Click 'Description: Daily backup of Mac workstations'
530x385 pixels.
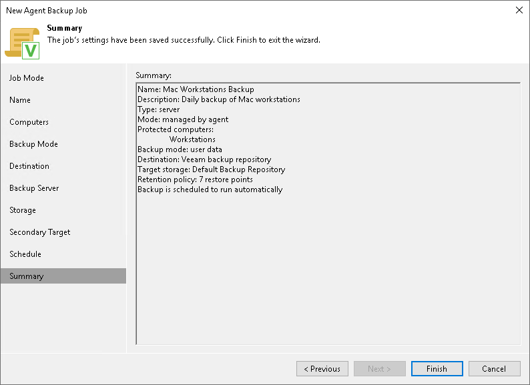tap(219, 99)
